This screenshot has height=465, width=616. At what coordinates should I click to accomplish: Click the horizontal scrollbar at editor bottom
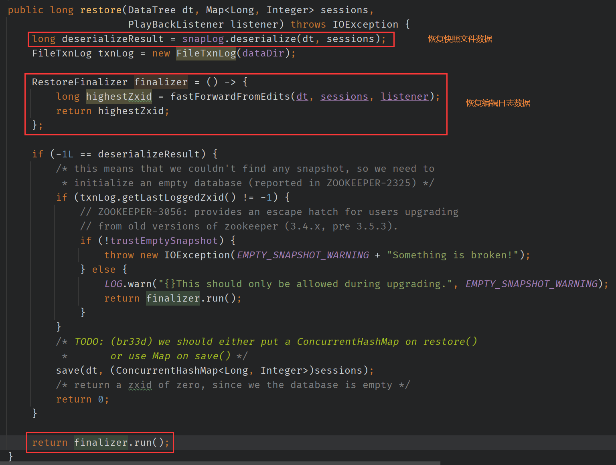pos(220,463)
